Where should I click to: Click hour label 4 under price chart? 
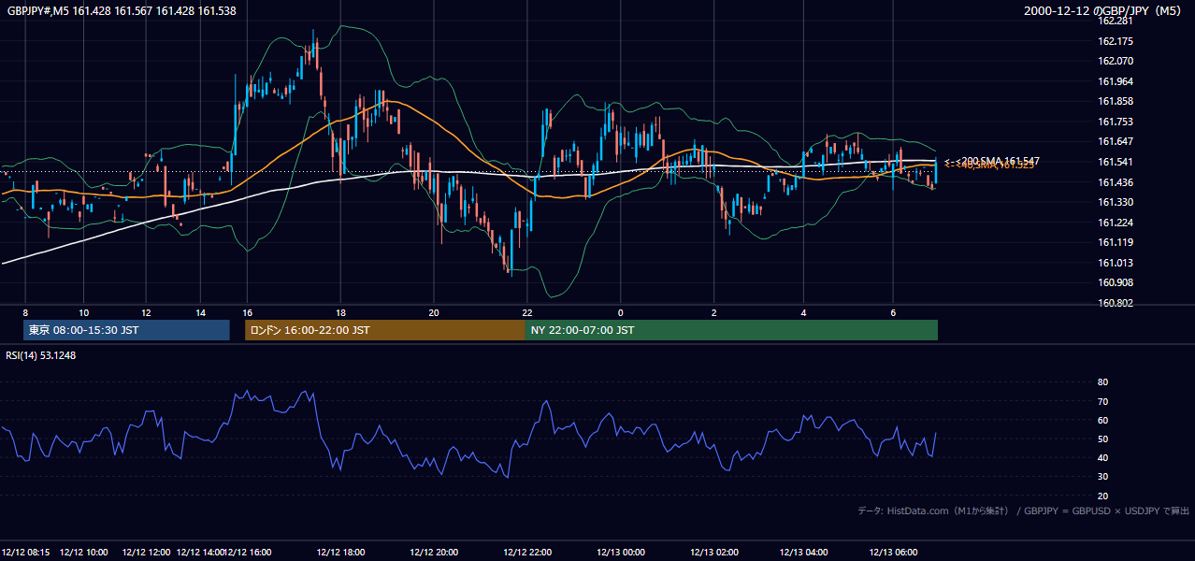(x=803, y=313)
